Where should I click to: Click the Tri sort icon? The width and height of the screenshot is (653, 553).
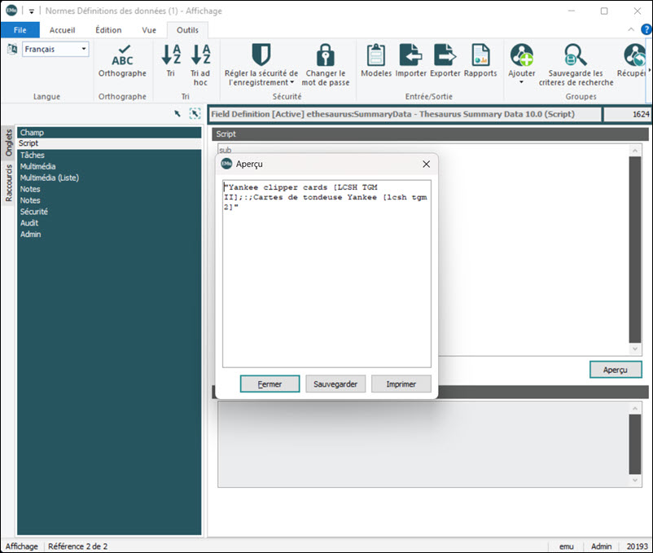coord(171,60)
